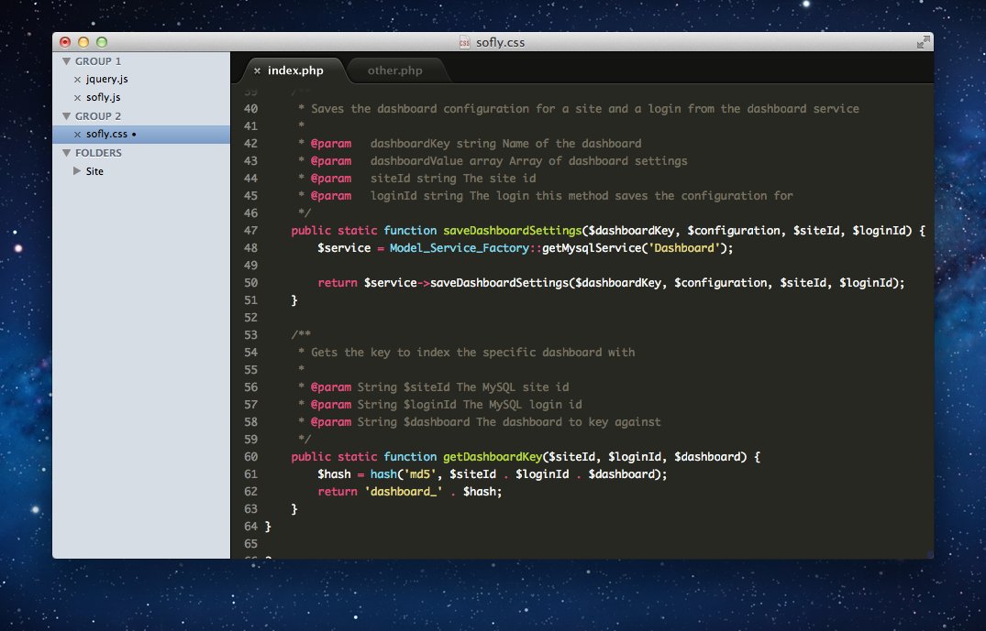Click the comment text on line 54
The image size is (986, 631).
point(472,353)
